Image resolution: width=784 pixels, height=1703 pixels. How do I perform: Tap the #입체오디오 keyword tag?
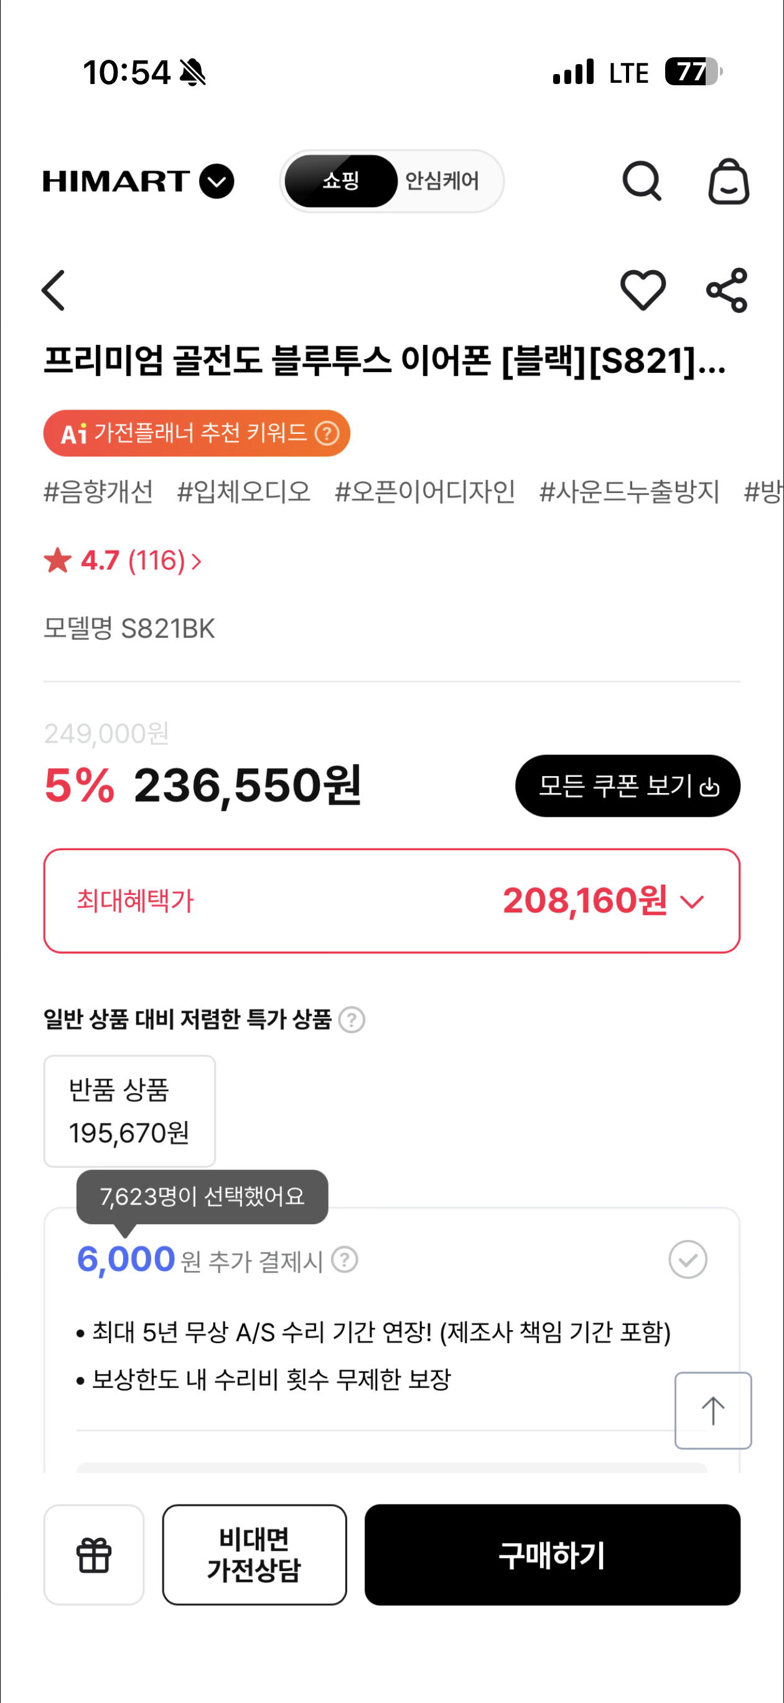244,492
